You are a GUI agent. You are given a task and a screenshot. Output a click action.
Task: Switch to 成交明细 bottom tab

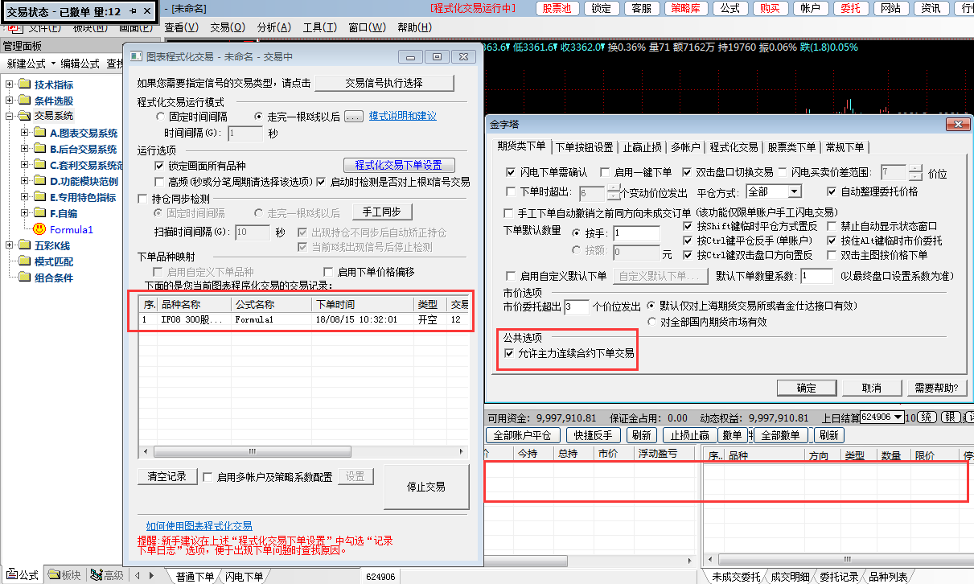[x=790, y=577]
